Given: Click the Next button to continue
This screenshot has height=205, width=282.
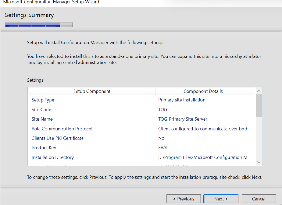Looking at the screenshot, I should coord(221,199).
